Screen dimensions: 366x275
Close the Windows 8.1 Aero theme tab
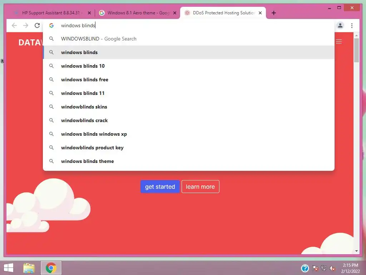click(174, 13)
